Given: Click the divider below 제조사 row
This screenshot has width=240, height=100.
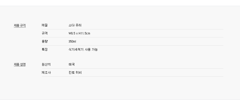Looking at the screenshot, I should (133, 76).
